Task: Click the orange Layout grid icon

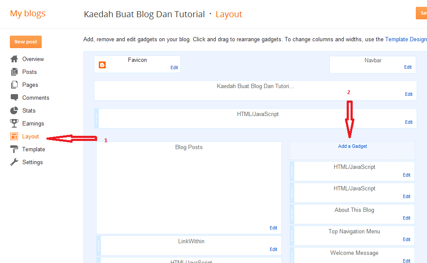Action: pyautogui.click(x=14, y=136)
